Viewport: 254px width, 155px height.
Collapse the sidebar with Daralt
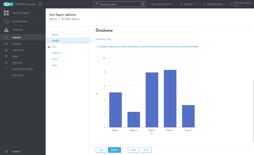pyautogui.click(x=16, y=151)
